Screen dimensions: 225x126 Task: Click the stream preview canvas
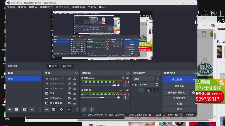102,36
